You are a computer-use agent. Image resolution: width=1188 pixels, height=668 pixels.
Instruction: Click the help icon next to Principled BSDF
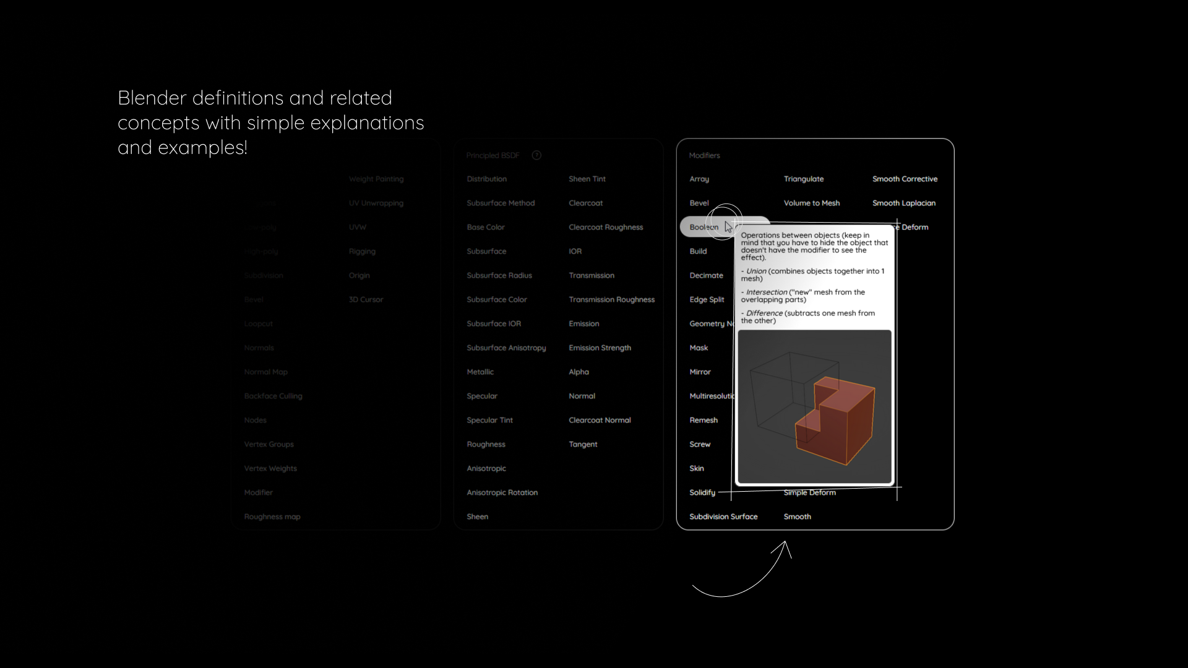[x=536, y=155]
